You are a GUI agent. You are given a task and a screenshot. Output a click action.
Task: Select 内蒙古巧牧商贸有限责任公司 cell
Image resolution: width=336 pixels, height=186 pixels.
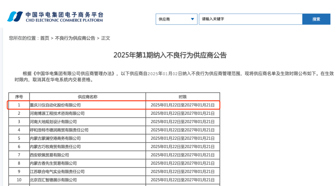(x=87, y=147)
